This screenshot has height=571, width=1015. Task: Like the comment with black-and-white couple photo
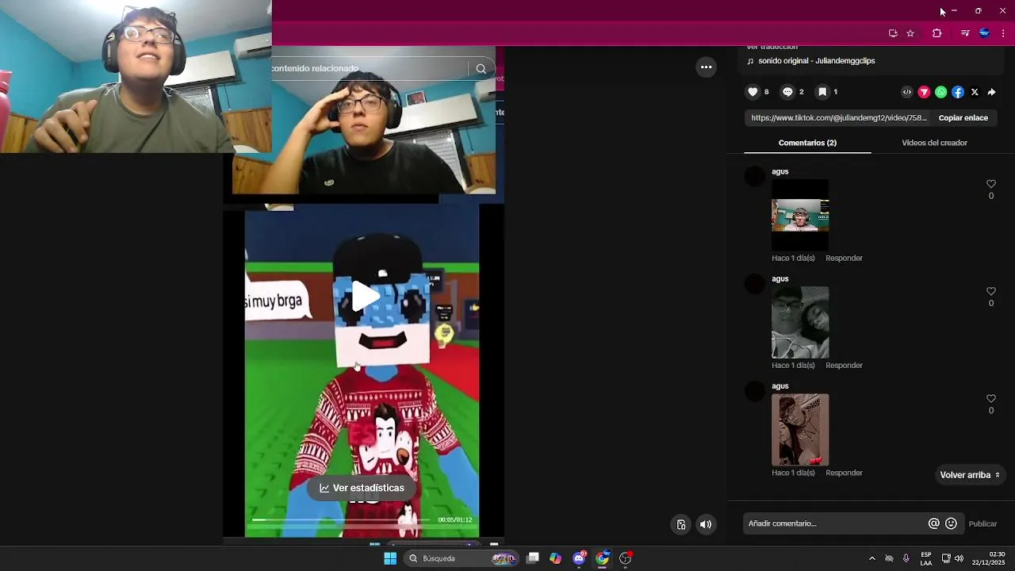tap(990, 291)
